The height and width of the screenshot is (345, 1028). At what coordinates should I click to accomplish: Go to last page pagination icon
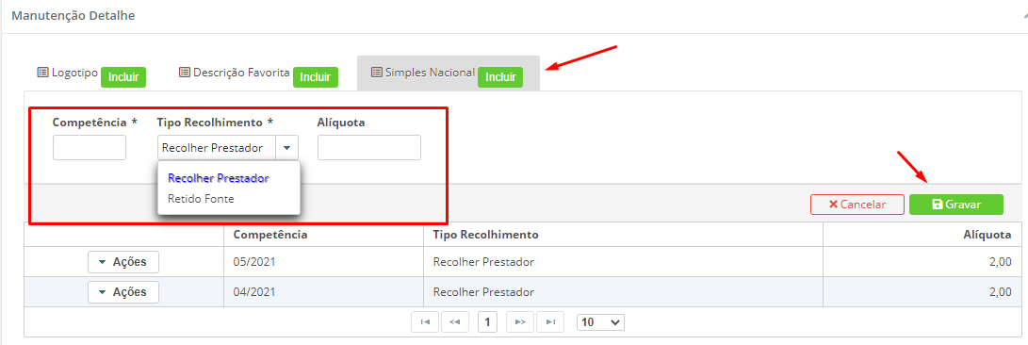550,322
